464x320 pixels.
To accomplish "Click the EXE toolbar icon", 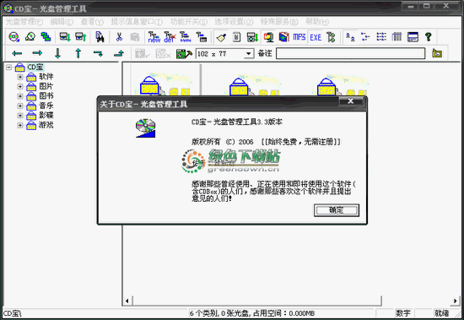I will click(x=316, y=37).
